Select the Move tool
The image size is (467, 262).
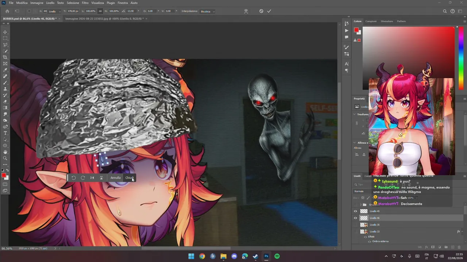[5, 32]
